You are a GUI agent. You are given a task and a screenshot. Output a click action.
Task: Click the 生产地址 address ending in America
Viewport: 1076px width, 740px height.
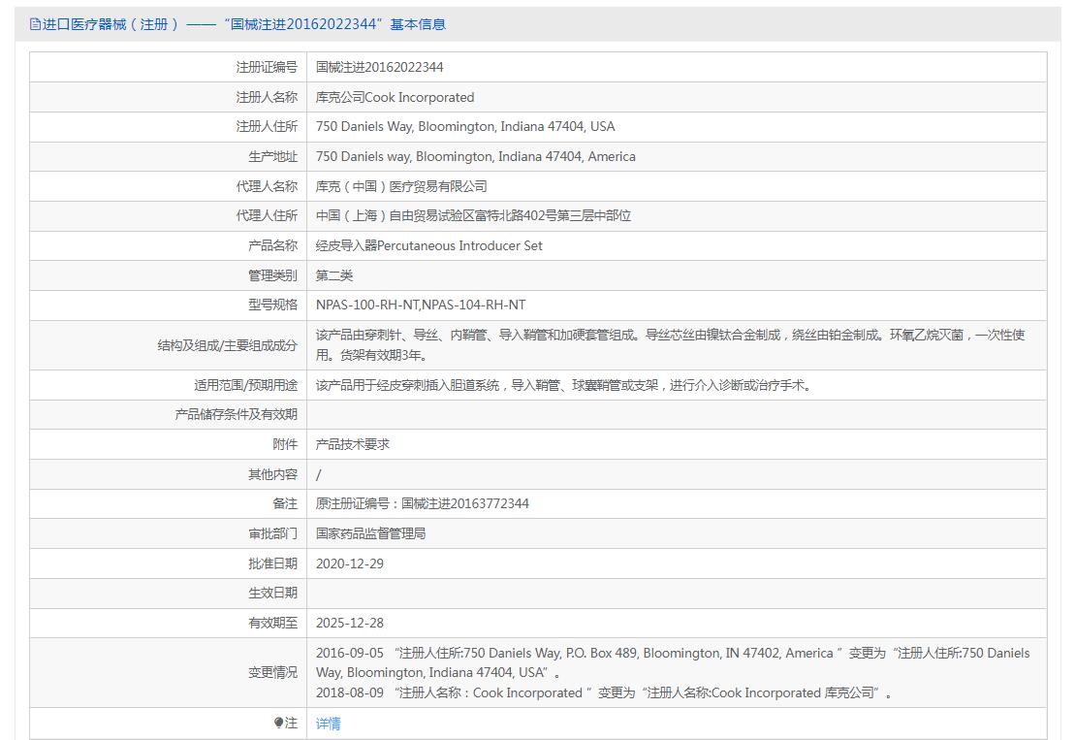click(476, 156)
